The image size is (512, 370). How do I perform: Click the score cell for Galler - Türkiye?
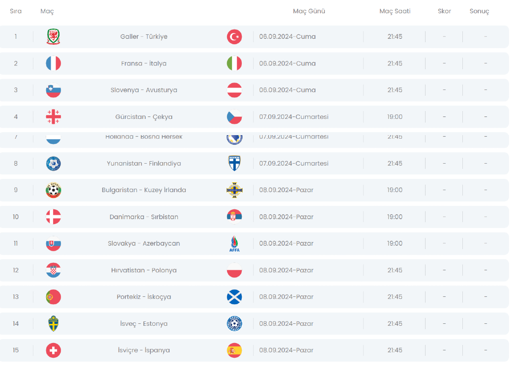pyautogui.click(x=444, y=37)
